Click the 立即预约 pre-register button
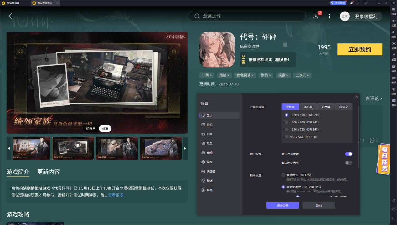This screenshot has width=397, height=225. coord(359,49)
